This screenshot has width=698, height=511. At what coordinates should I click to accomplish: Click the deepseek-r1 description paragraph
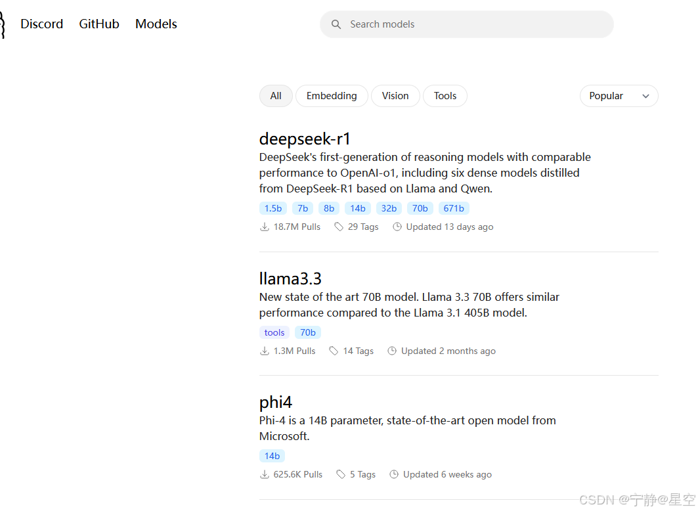[425, 173]
